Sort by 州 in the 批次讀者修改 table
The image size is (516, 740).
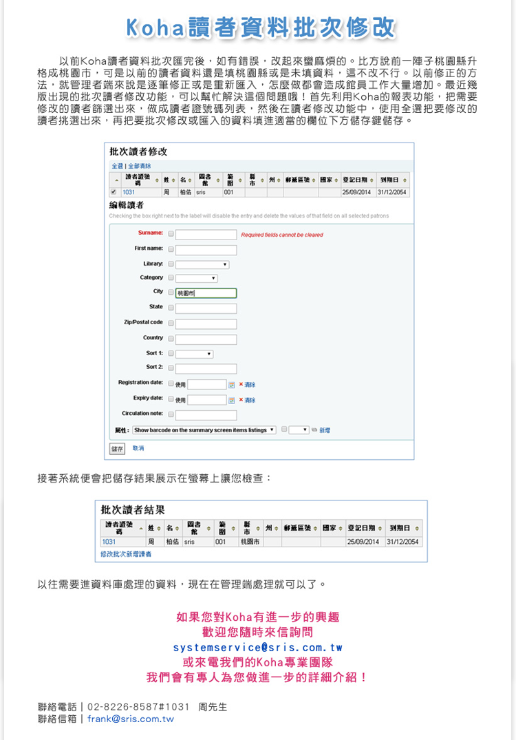tap(275, 180)
